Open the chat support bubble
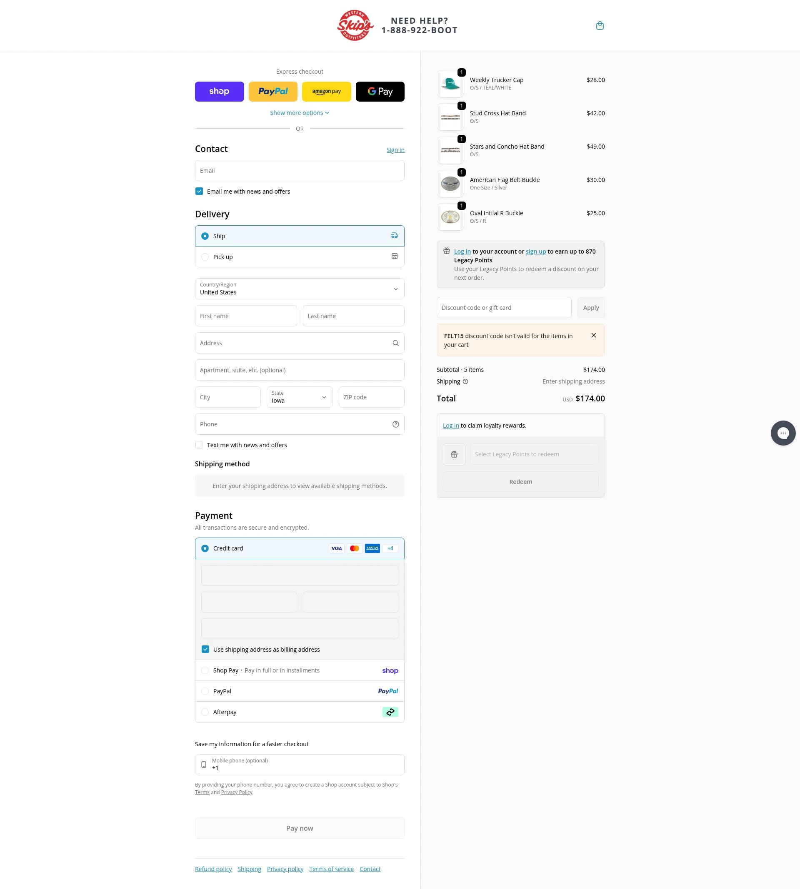The height and width of the screenshot is (889, 800). click(x=783, y=433)
